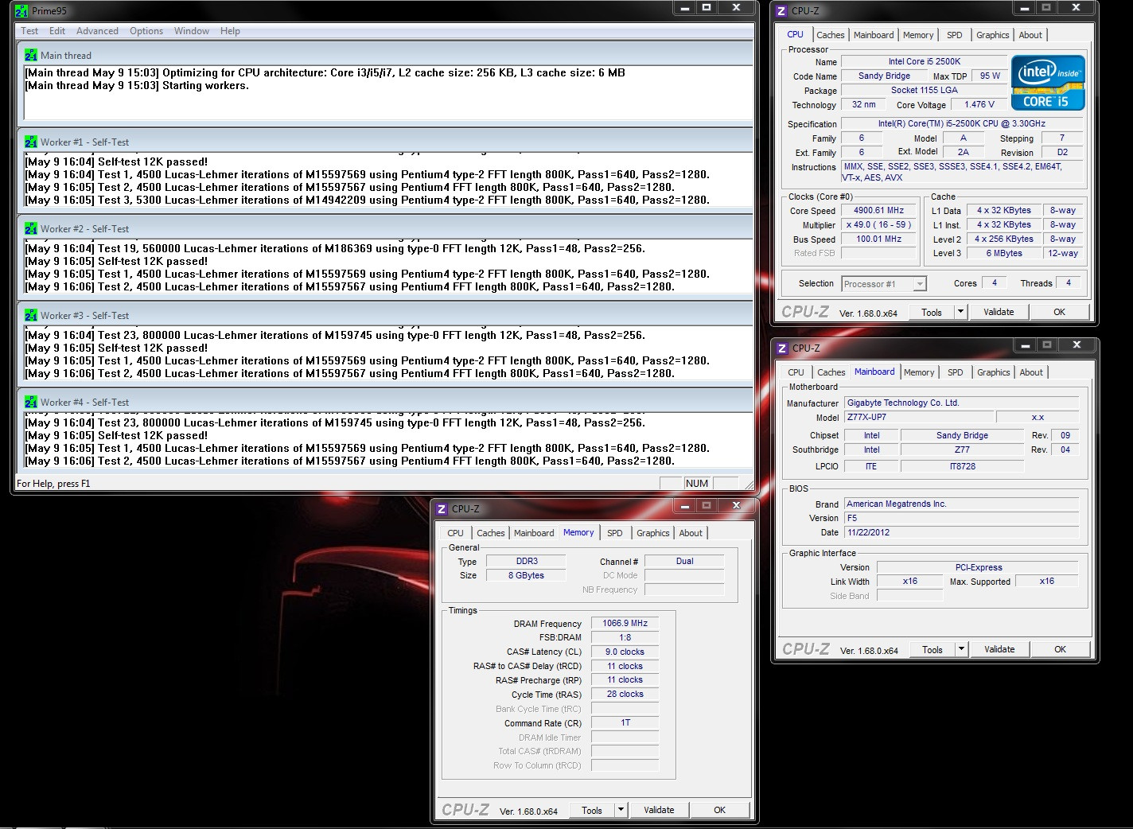
Task: Select Caches tab in the Mainboard CPU-Z window
Action: 831,372
